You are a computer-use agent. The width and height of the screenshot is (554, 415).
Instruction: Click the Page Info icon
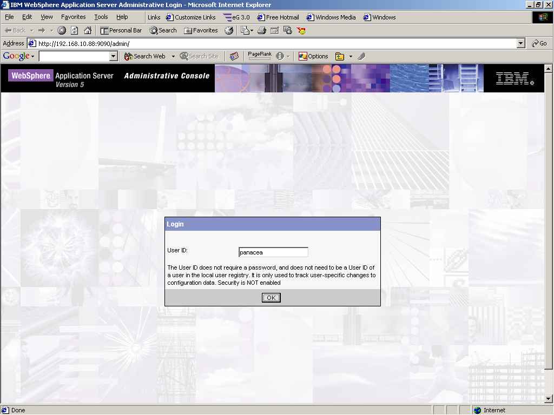tap(280, 56)
